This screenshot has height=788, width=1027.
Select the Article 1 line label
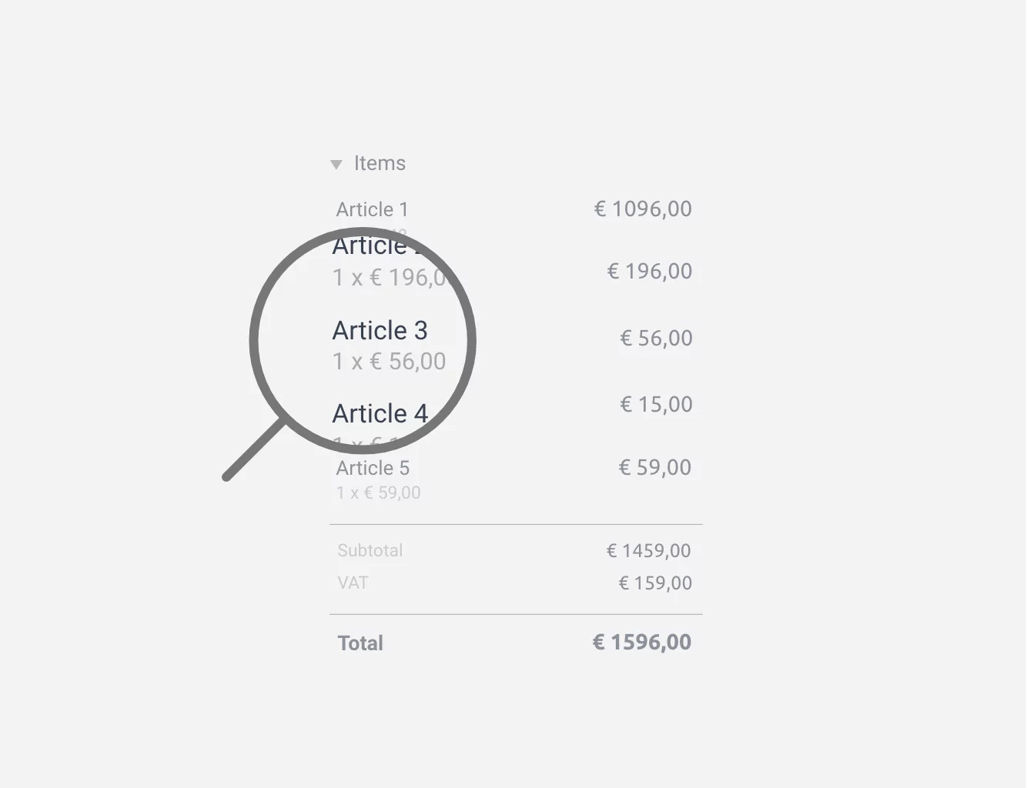[x=373, y=209]
